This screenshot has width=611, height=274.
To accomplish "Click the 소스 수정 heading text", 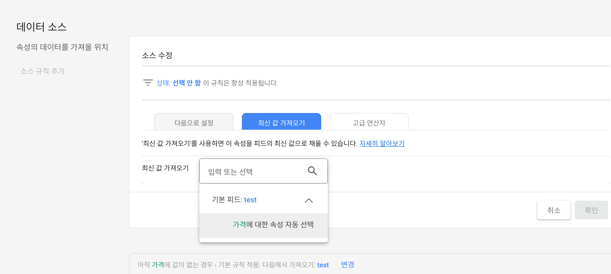I will 157,55.
